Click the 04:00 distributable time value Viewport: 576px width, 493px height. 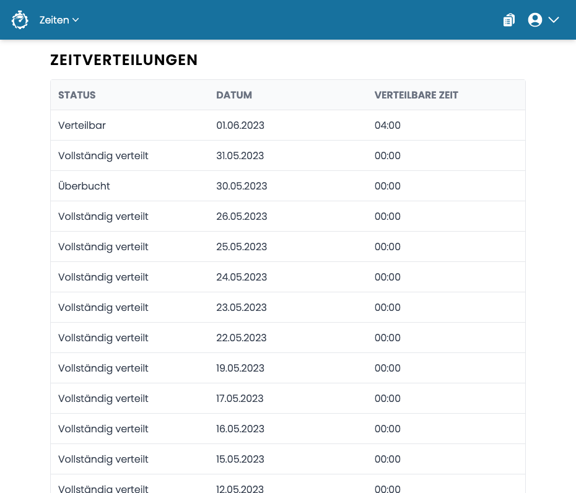[388, 125]
